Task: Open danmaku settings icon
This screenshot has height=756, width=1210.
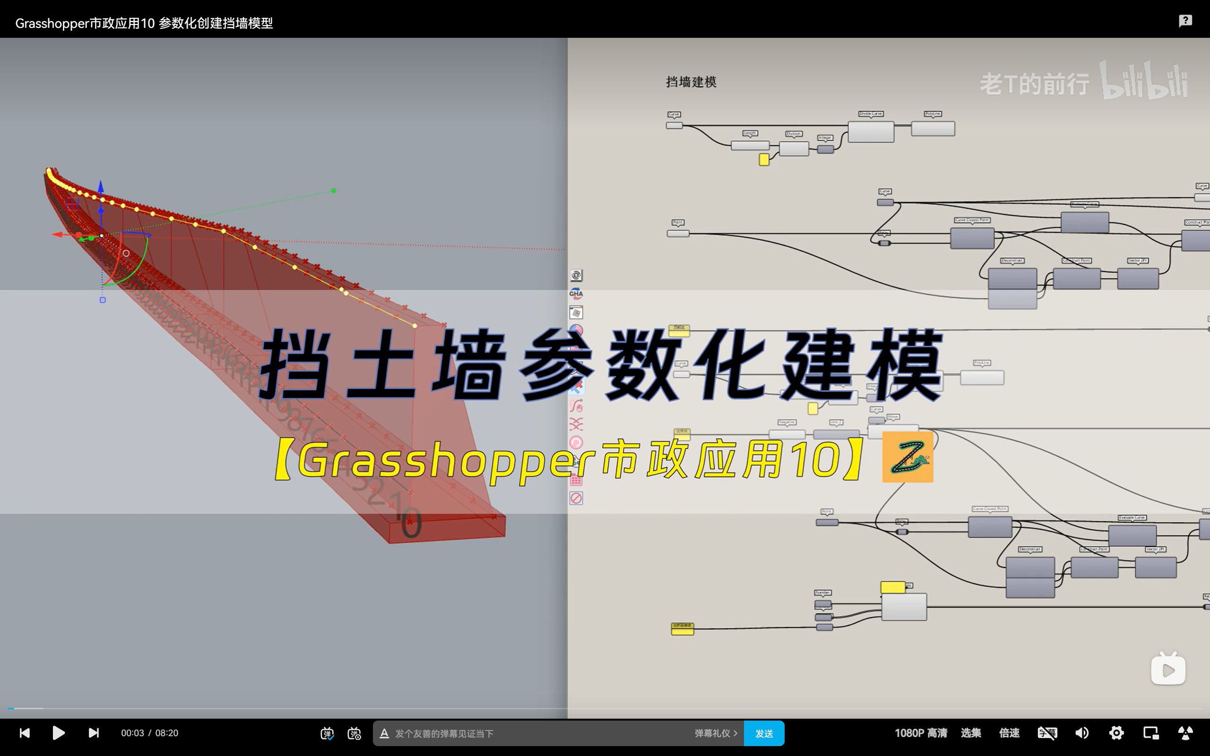Action: point(354,733)
